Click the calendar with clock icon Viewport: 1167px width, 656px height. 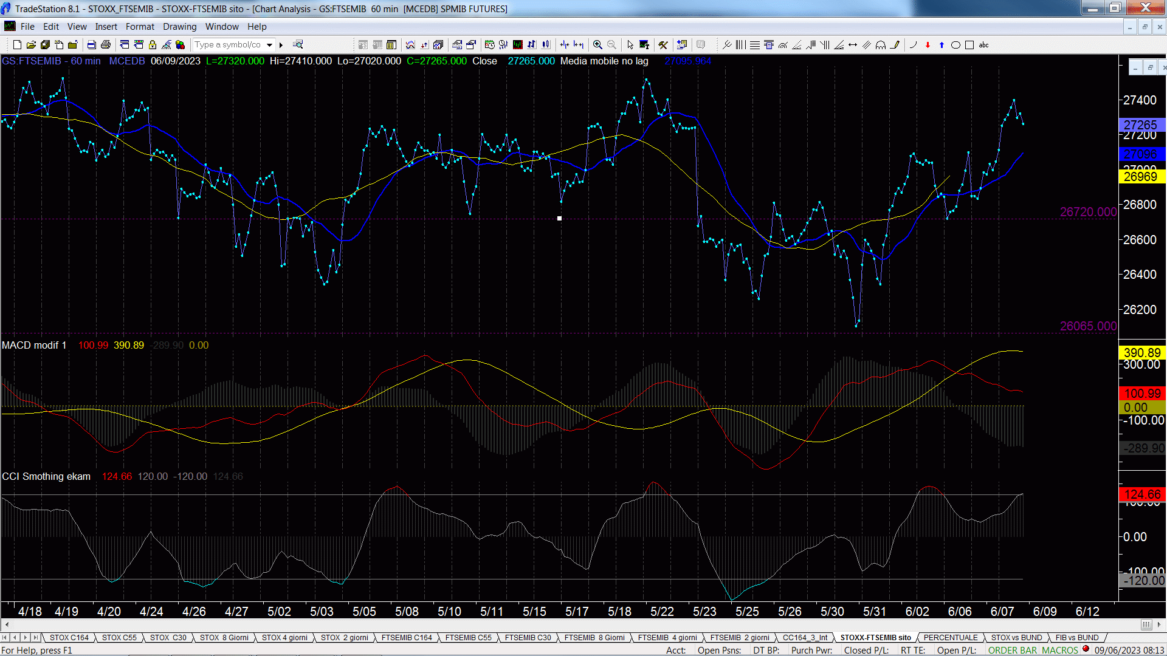pyautogui.click(x=489, y=44)
